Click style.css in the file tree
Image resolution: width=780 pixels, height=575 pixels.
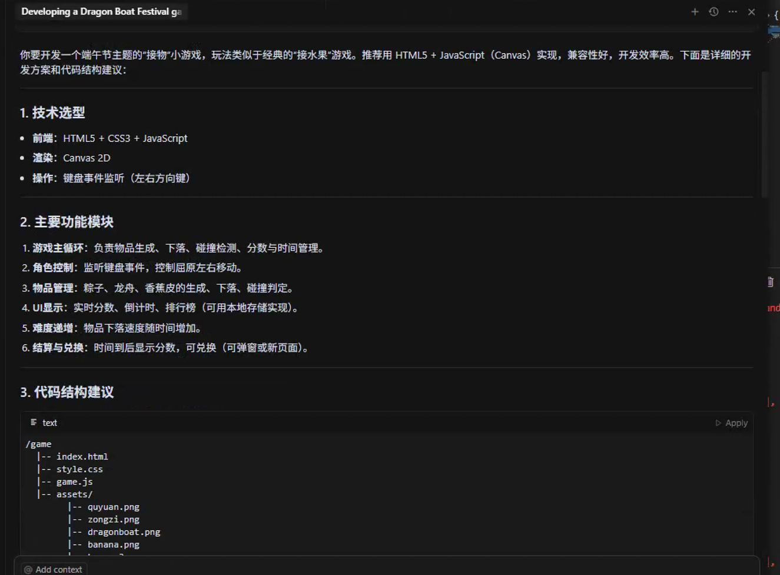[79, 470]
